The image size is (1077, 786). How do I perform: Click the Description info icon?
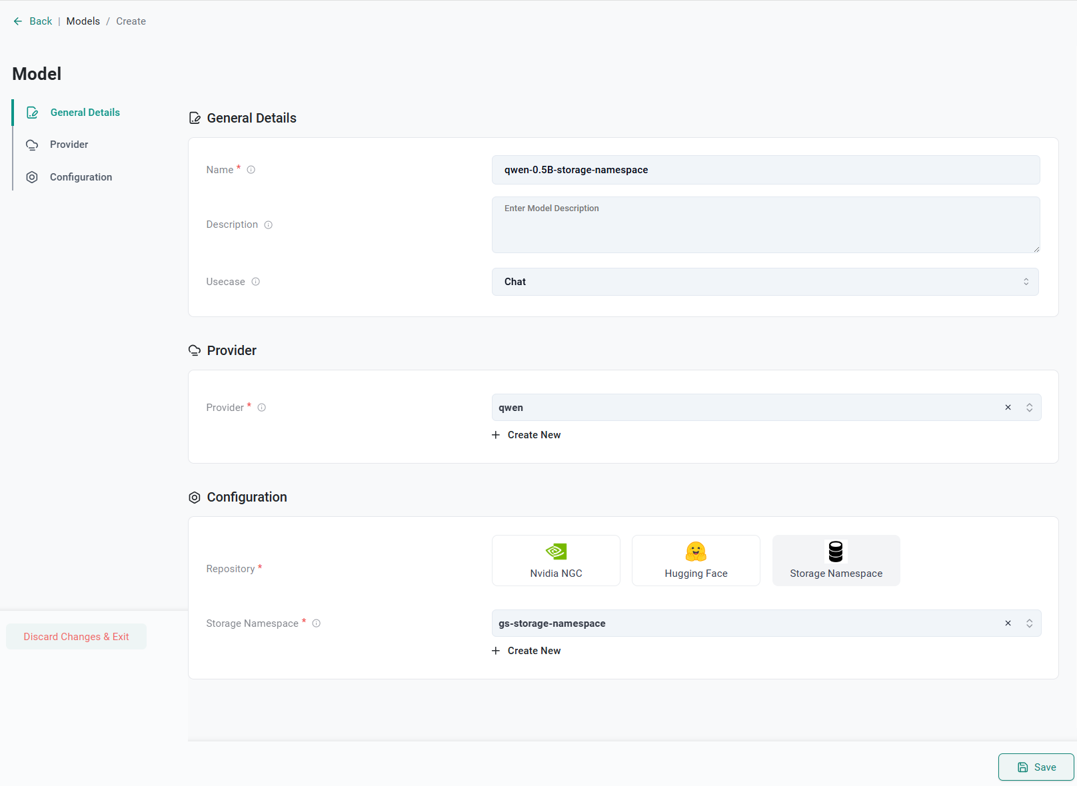tap(269, 225)
